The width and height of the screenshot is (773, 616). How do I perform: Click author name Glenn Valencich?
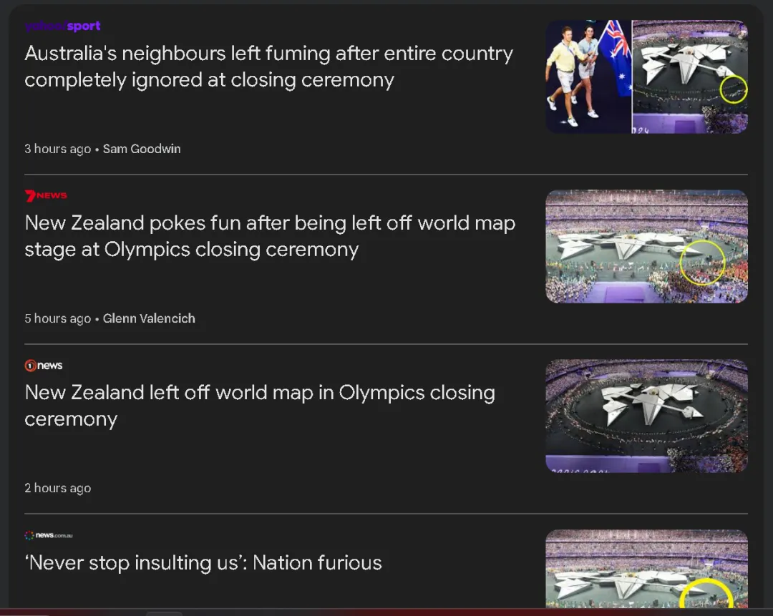coord(149,318)
